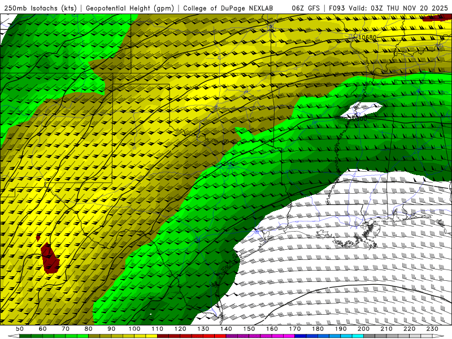
Task: Click the 'F093' forecast hour label
Action: pos(337,8)
